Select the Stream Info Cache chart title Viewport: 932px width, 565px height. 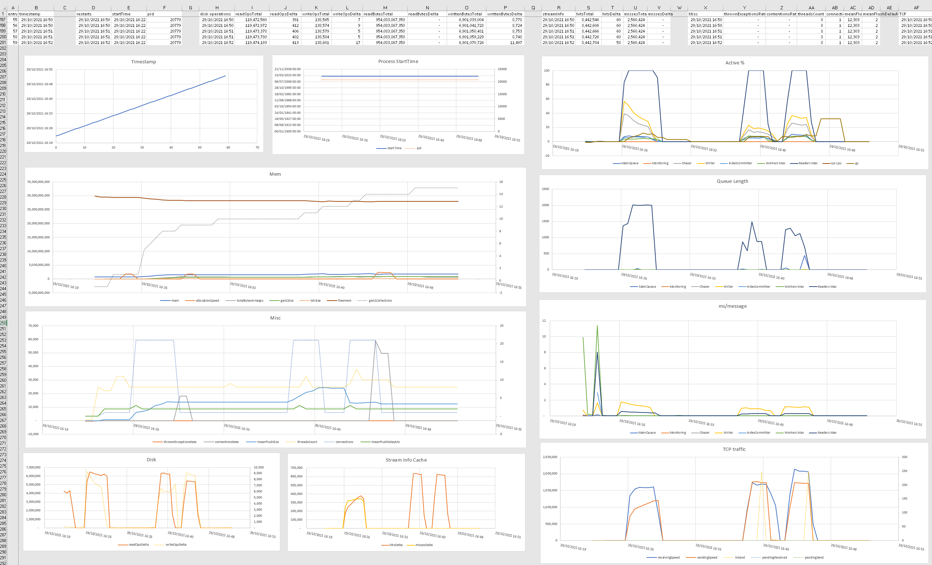pyautogui.click(x=406, y=460)
